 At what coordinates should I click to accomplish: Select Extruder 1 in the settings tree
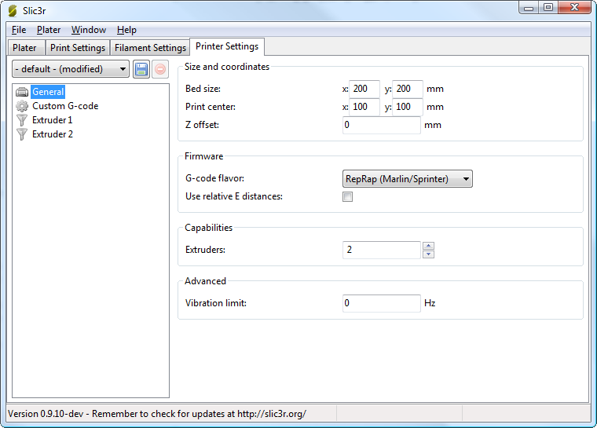(x=52, y=120)
